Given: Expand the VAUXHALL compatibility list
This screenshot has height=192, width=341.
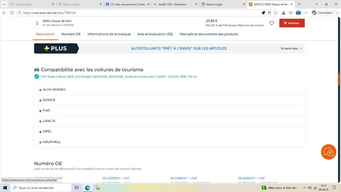Looking at the screenshot, I should (169, 142).
